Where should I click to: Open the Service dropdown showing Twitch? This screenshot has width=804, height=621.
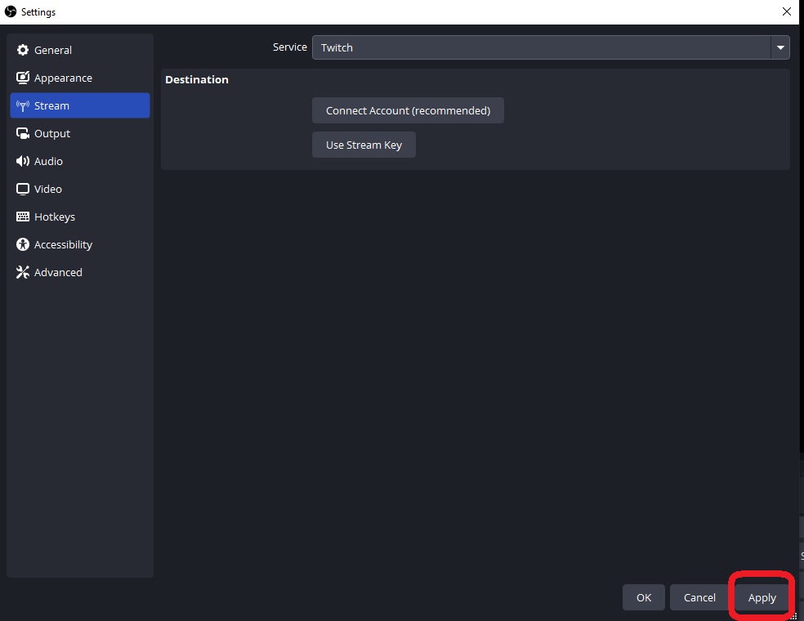[x=551, y=47]
